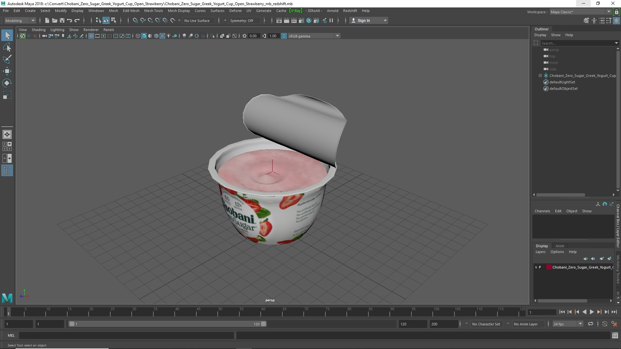Toggle the auto keyframe icon
This screenshot has width=621, height=349.
tap(605, 324)
